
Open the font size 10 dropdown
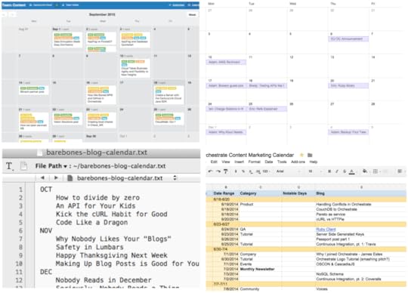(315, 171)
